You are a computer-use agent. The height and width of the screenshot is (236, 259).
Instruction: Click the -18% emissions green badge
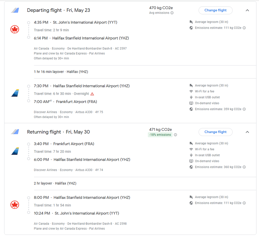(x=160, y=135)
